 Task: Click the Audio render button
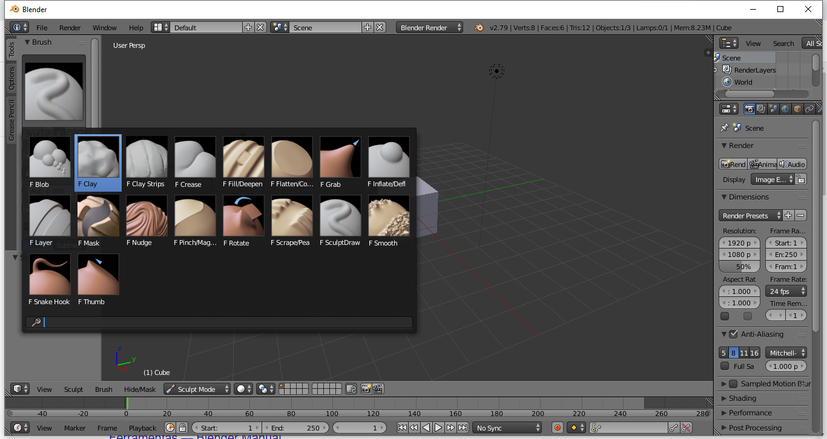pos(792,164)
